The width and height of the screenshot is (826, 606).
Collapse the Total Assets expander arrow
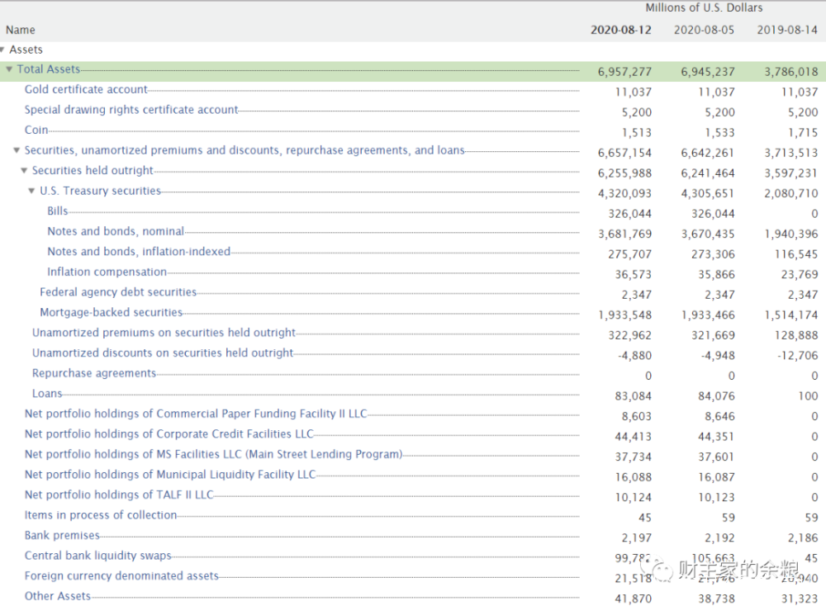tap(9, 69)
